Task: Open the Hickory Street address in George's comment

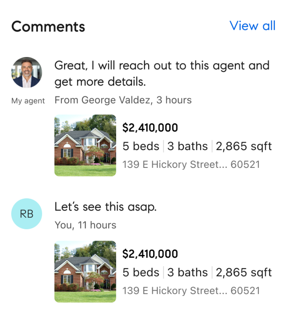Action: pyautogui.click(x=191, y=165)
